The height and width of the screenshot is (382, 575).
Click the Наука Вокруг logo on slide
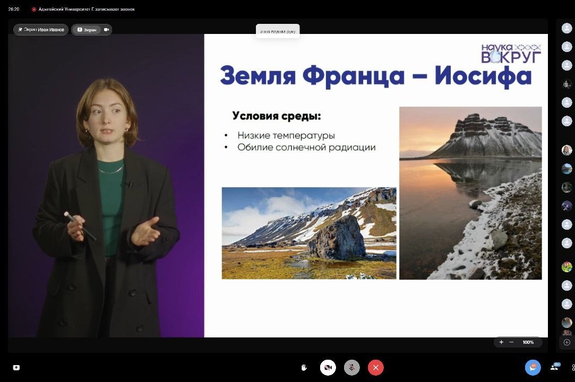click(x=511, y=54)
